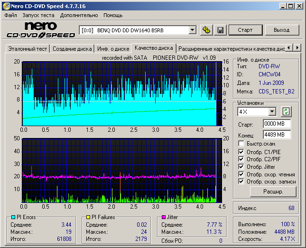Click the yellow PI Failures color swatch
Viewport: 306px width, 248px height.
click(88, 217)
